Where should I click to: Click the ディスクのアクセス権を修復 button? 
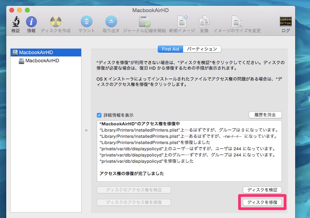(134, 202)
